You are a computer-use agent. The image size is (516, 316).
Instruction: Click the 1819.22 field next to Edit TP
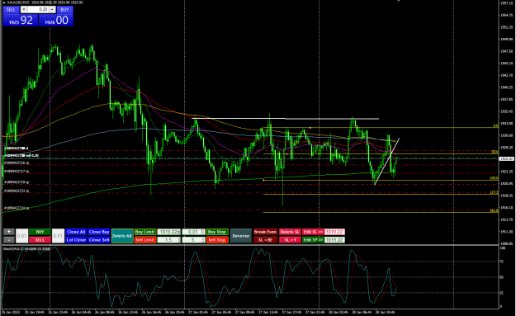334,240
